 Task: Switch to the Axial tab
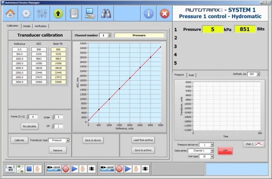[191, 75]
